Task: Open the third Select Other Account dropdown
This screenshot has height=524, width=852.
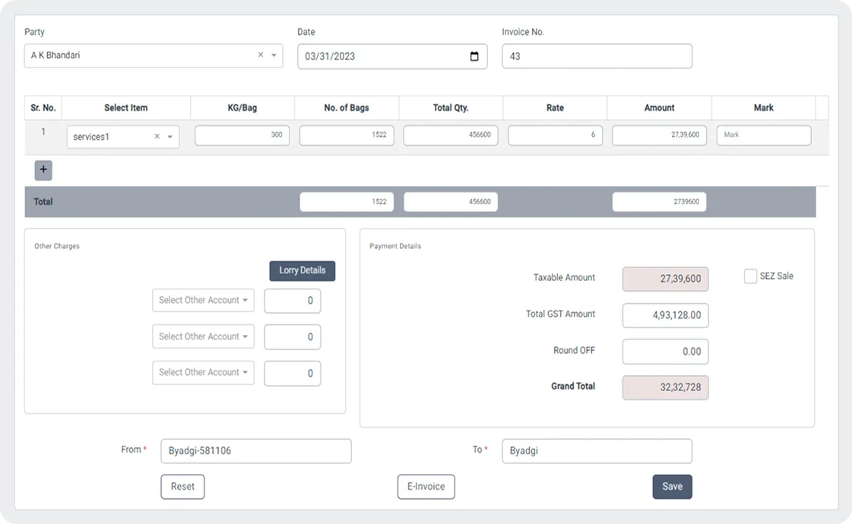Action: click(203, 373)
